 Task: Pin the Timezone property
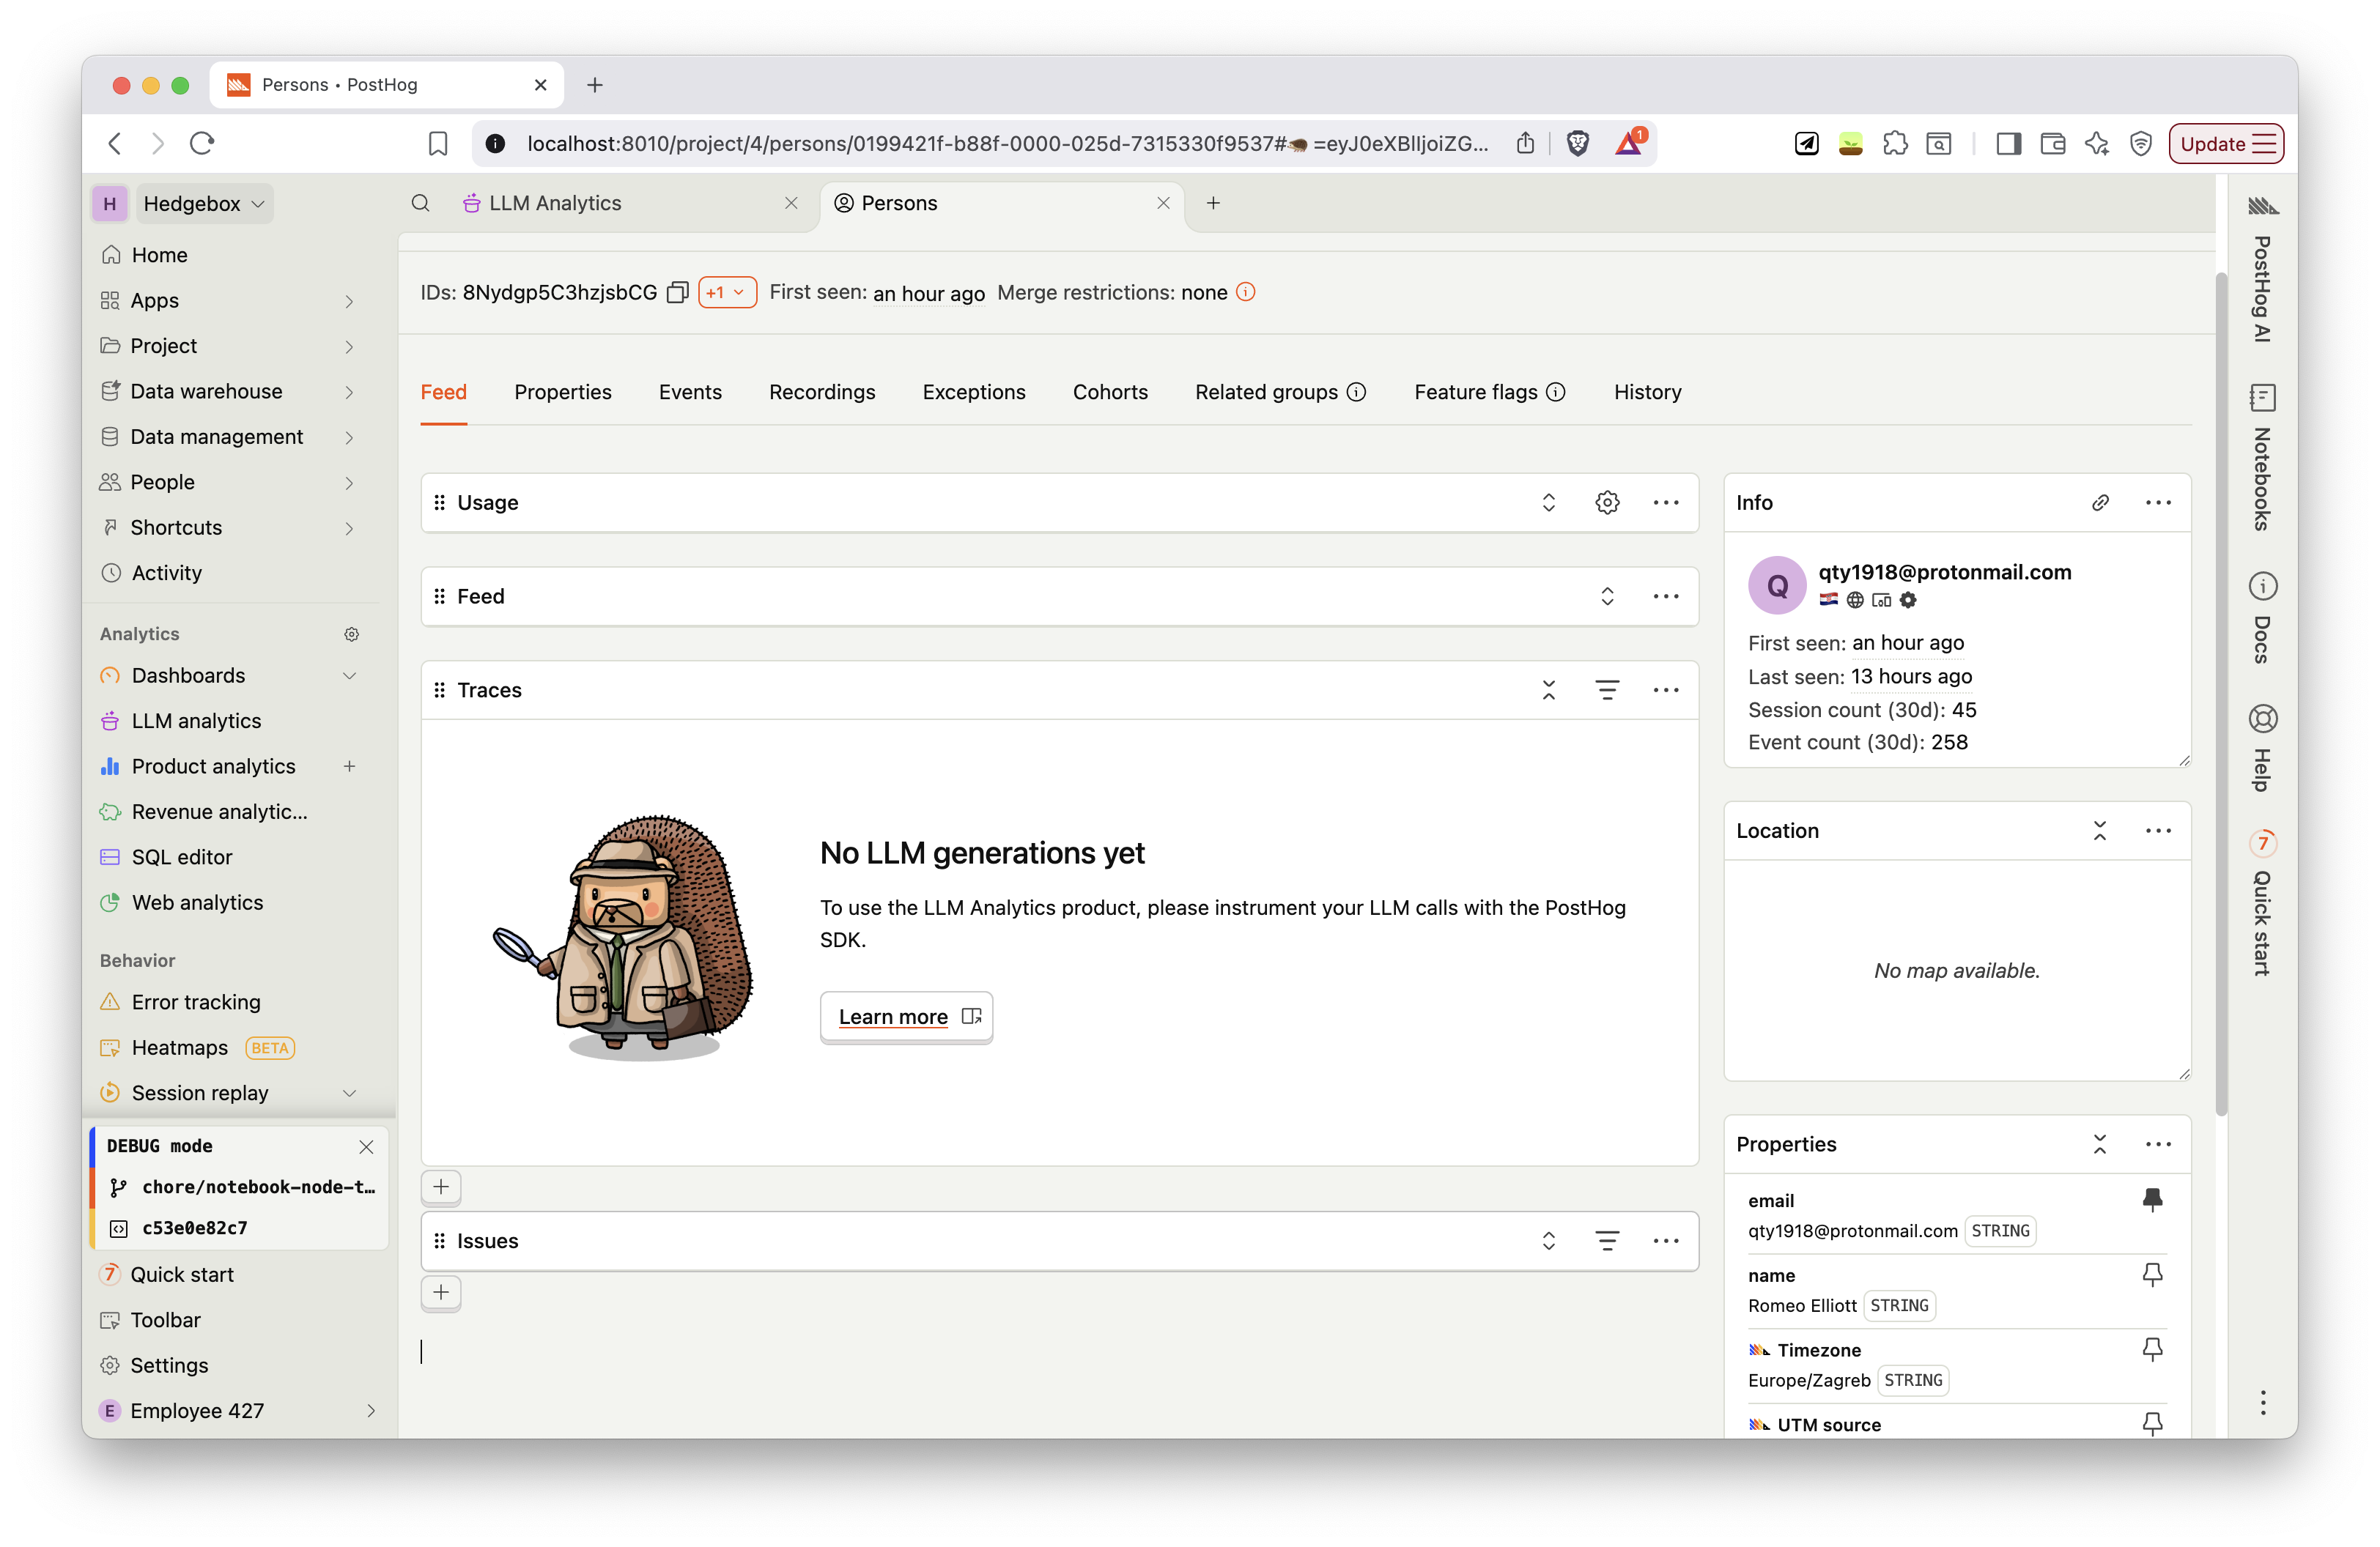(2152, 1349)
